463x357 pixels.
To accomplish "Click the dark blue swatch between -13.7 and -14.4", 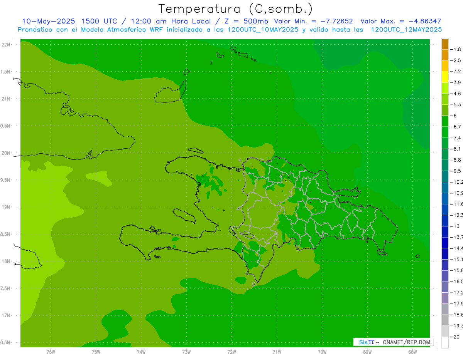I will (445, 242).
